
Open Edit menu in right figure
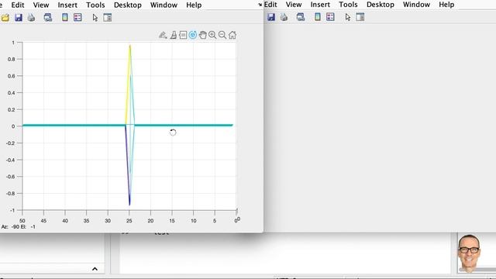270,5
